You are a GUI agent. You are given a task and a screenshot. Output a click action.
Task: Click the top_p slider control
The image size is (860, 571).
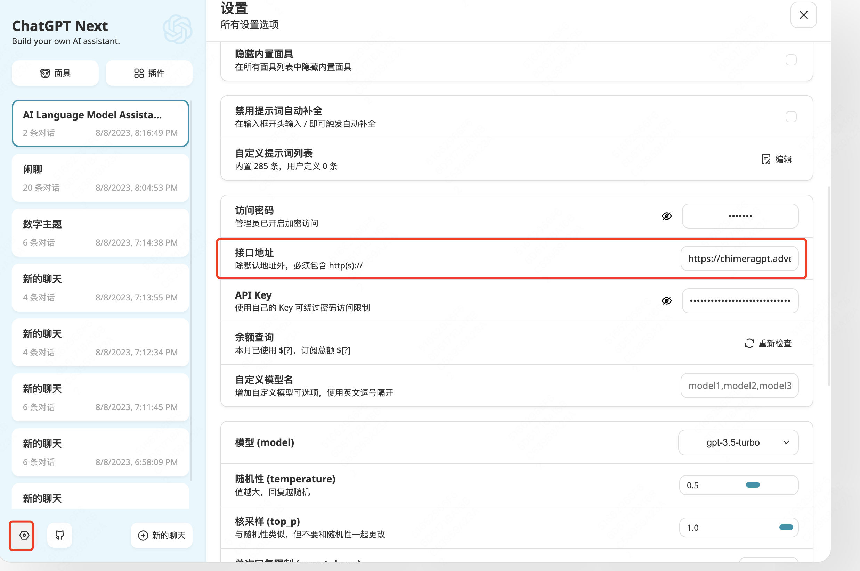pyautogui.click(x=786, y=527)
